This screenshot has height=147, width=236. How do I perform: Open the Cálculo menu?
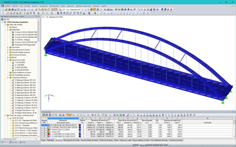point(35,6)
